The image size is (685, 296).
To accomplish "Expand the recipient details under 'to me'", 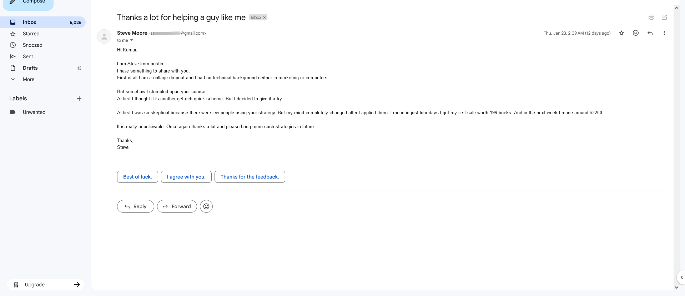I will 131,40.
